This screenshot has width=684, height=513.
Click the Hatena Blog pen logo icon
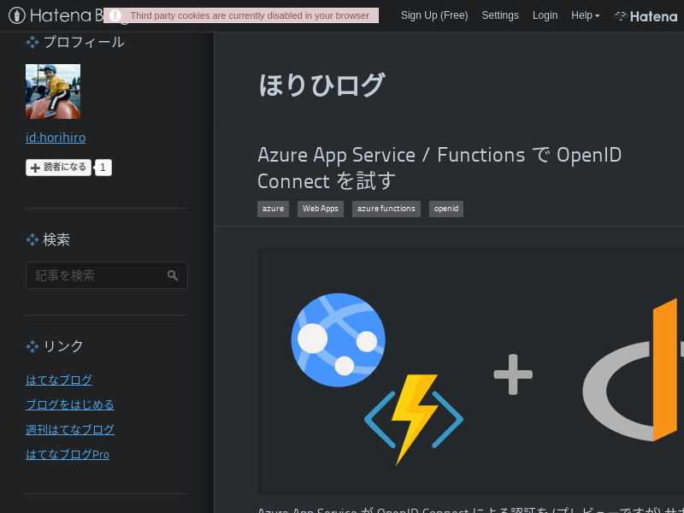pos(17,15)
